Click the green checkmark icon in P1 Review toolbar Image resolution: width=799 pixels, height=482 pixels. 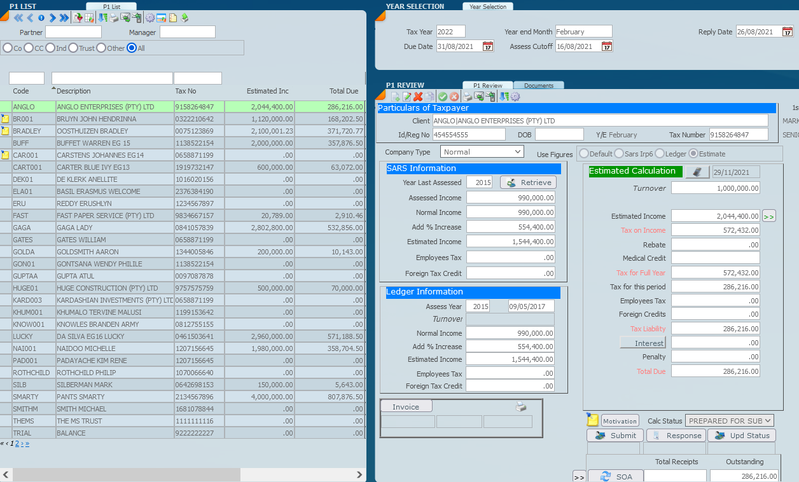click(442, 97)
